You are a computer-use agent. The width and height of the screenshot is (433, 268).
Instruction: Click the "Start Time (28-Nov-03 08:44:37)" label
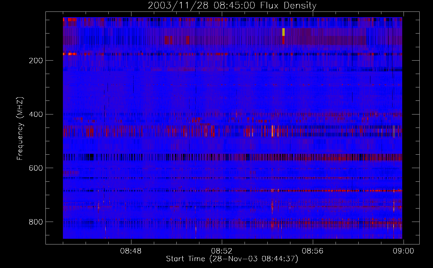click(x=232, y=259)
